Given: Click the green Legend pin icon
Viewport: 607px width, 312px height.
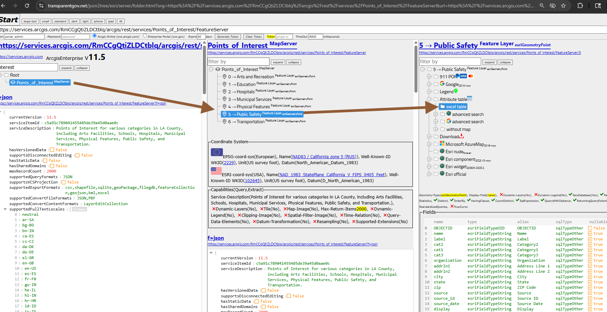Looking at the screenshot, I should 456,91.
